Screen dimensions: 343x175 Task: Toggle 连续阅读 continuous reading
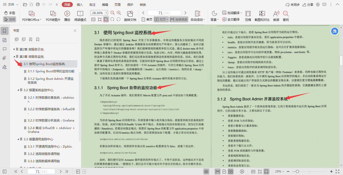(179, 19)
